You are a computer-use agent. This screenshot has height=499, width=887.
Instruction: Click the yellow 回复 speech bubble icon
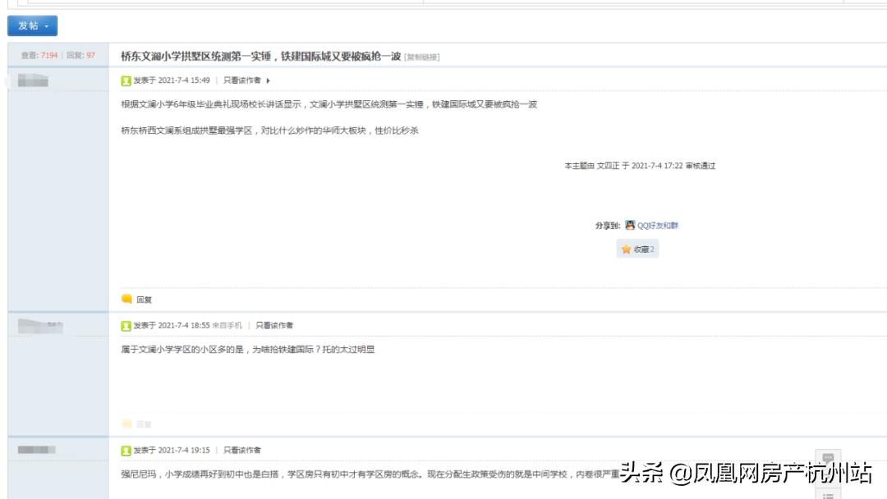[x=127, y=299]
